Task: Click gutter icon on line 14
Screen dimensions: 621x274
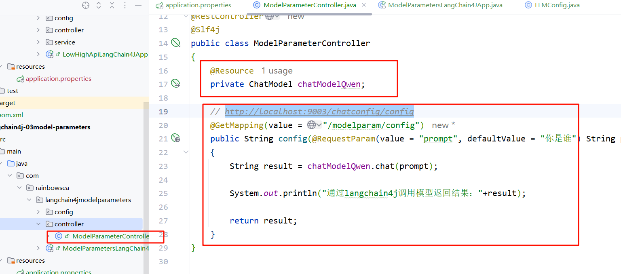Action: coord(175,42)
